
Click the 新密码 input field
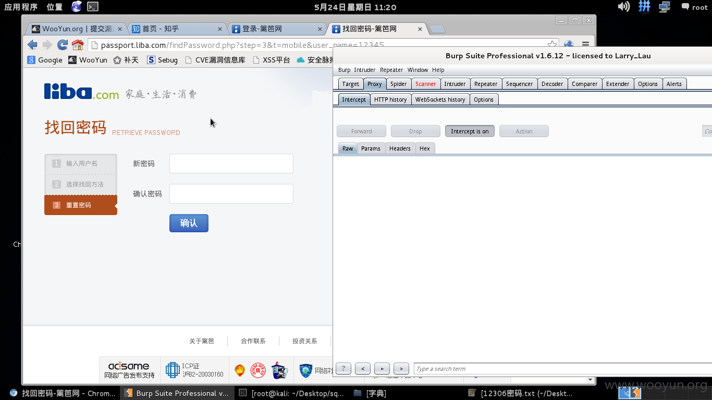(231, 164)
